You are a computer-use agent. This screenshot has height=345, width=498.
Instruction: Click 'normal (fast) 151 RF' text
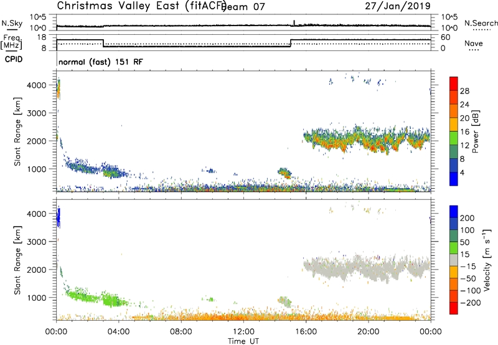(101, 62)
